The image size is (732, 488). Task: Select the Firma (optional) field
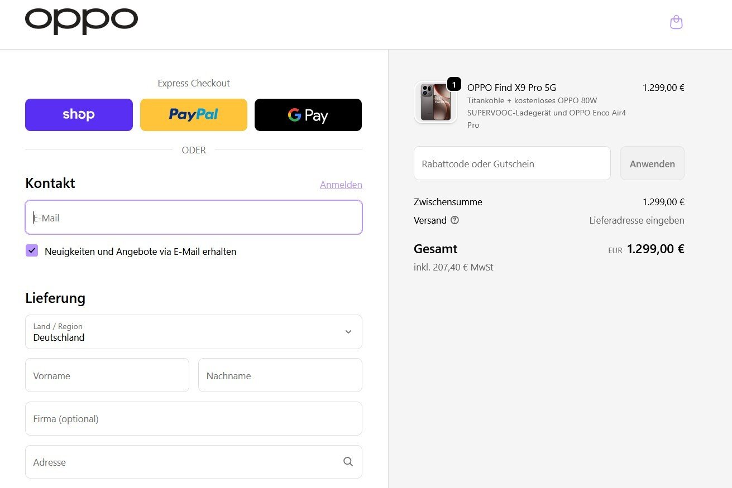[x=193, y=419]
